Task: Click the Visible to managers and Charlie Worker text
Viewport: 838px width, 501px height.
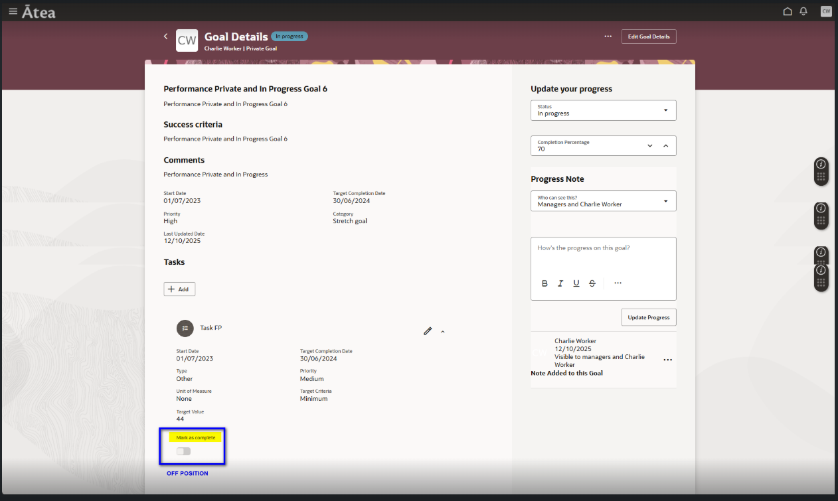Action: click(x=600, y=361)
